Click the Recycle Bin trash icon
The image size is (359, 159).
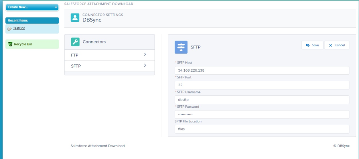click(x=10, y=44)
